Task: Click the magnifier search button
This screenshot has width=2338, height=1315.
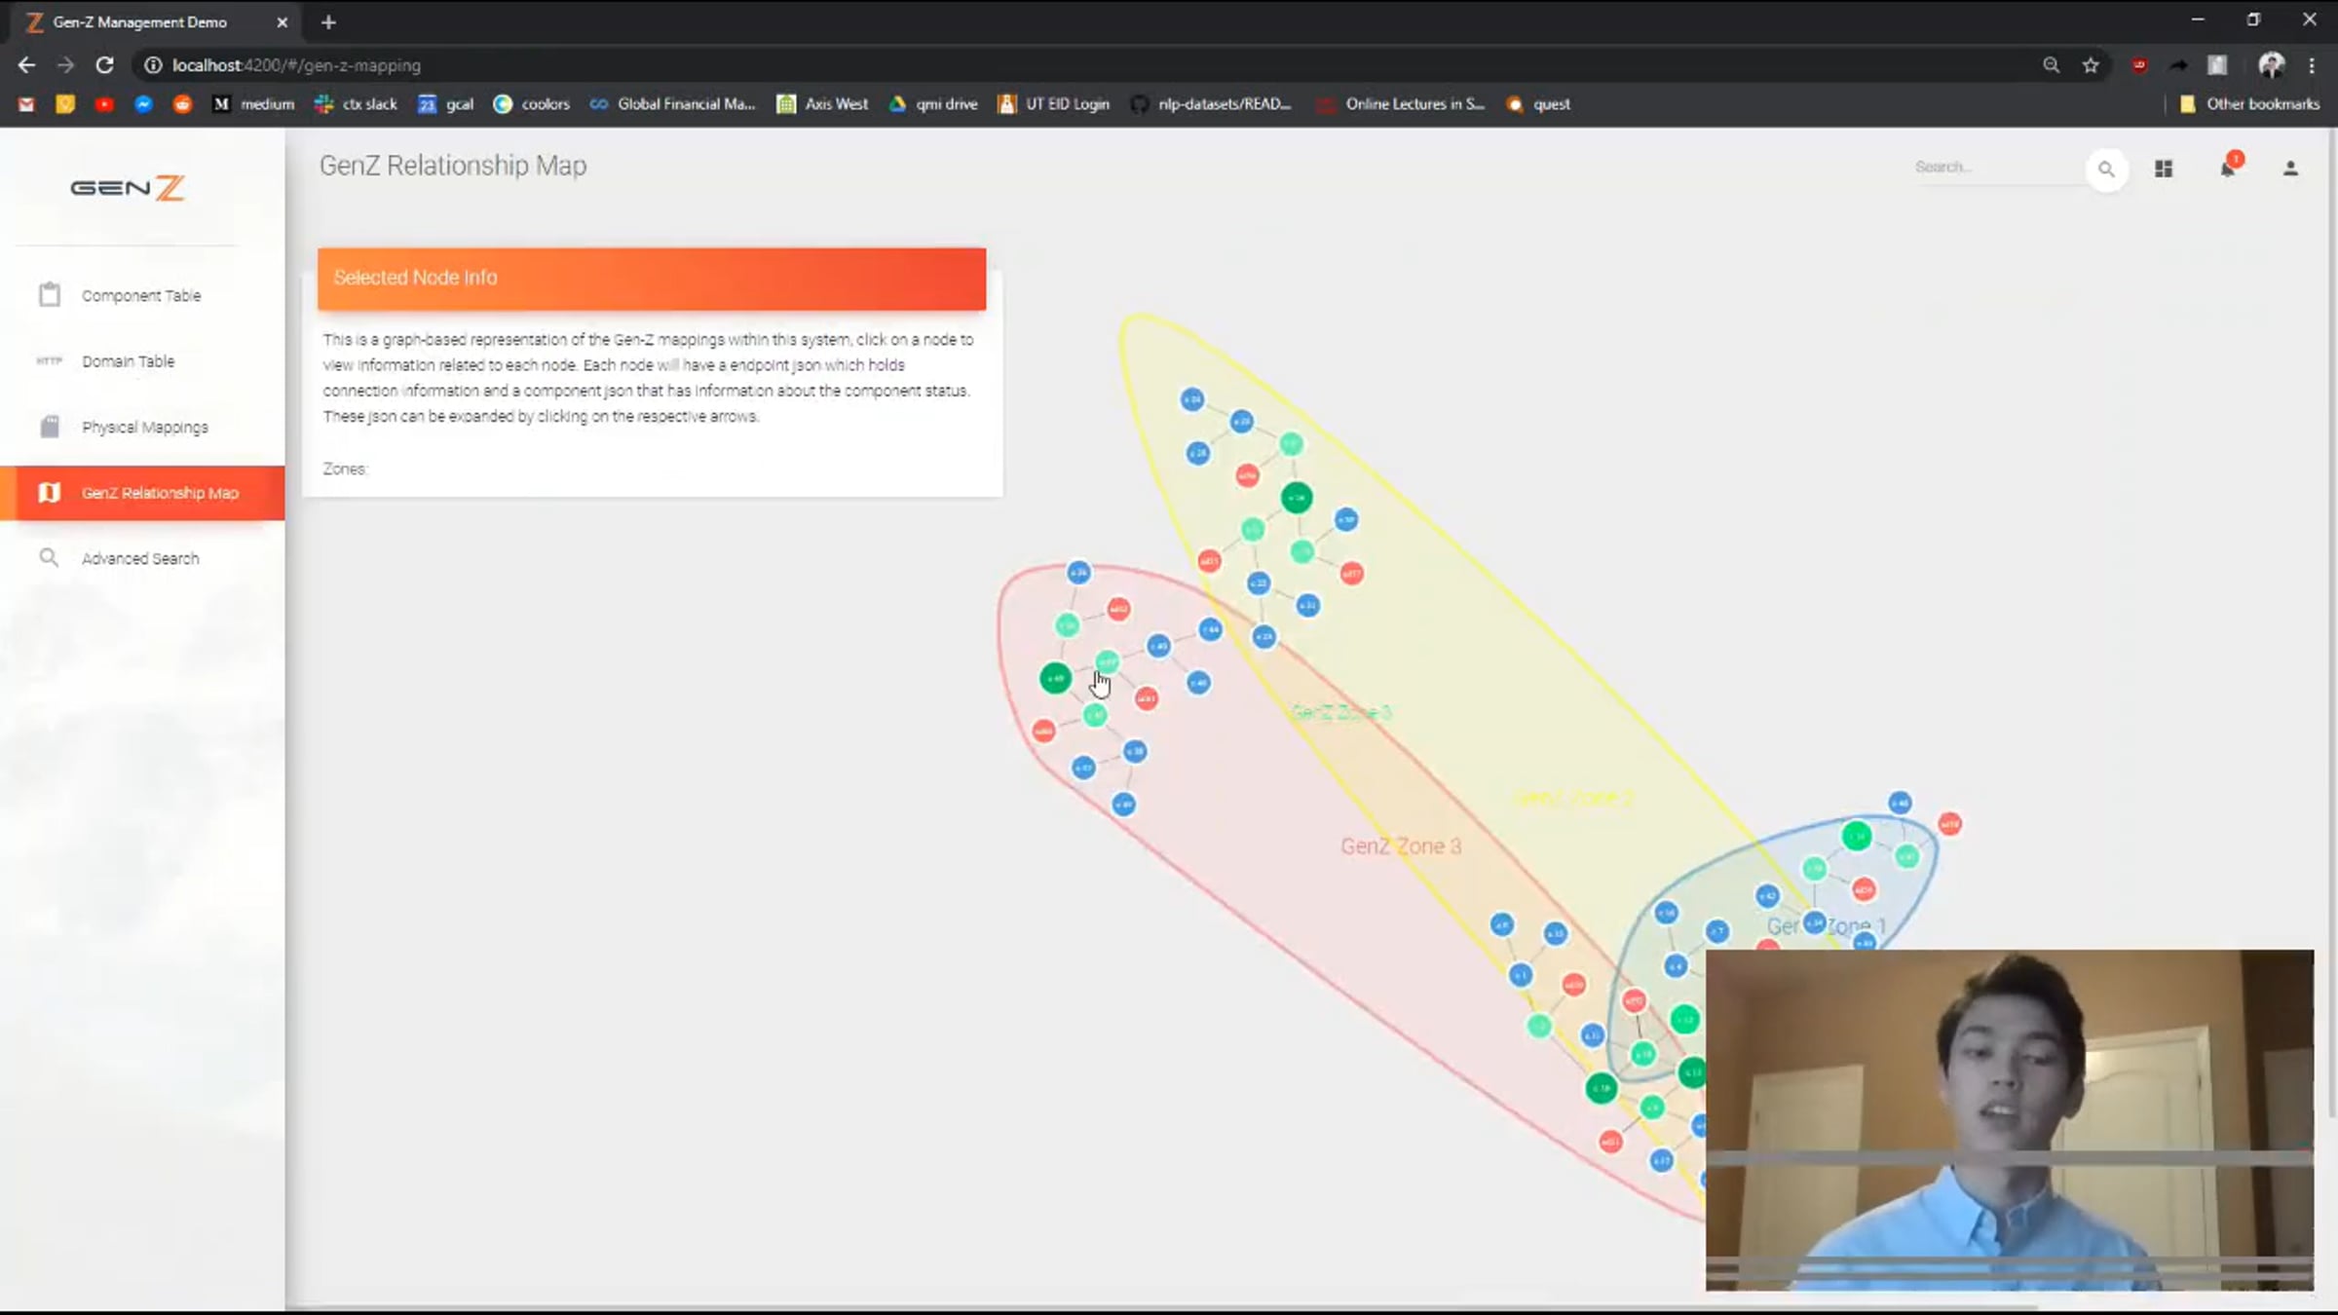Action: pos(2106,169)
